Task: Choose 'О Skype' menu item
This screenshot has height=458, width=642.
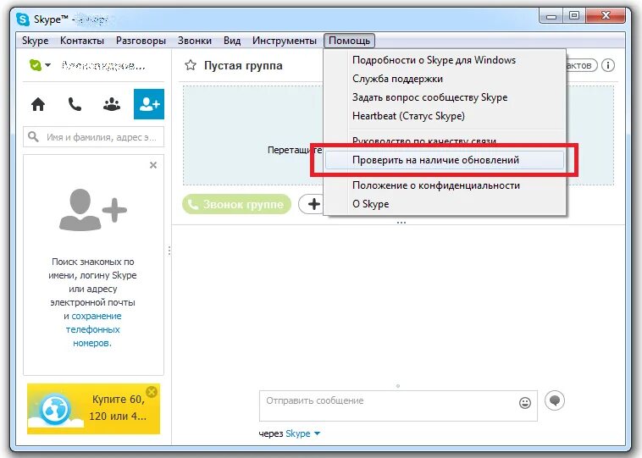Action: coord(445,204)
